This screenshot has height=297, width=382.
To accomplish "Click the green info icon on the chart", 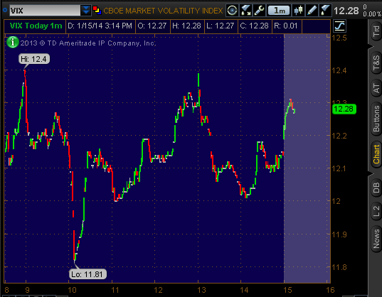I will pos(12,42).
